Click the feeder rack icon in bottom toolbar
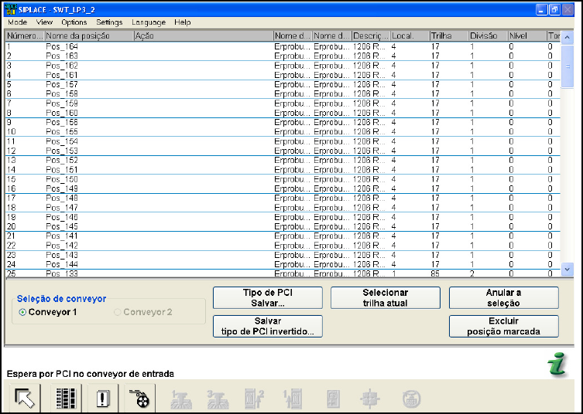 pyautogui.click(x=66, y=398)
